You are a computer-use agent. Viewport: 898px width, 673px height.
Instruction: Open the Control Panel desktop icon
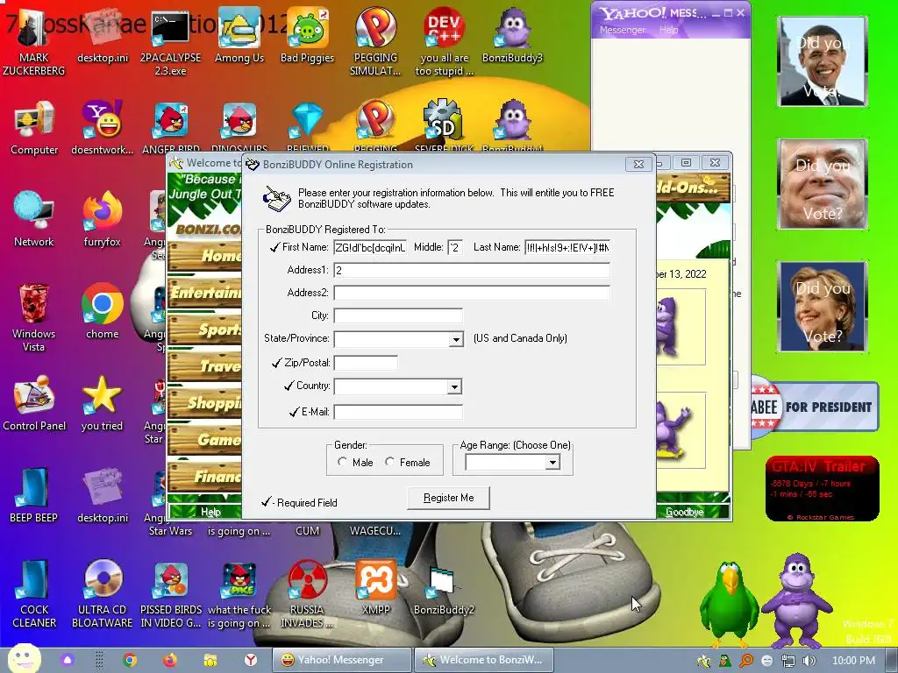pos(34,403)
